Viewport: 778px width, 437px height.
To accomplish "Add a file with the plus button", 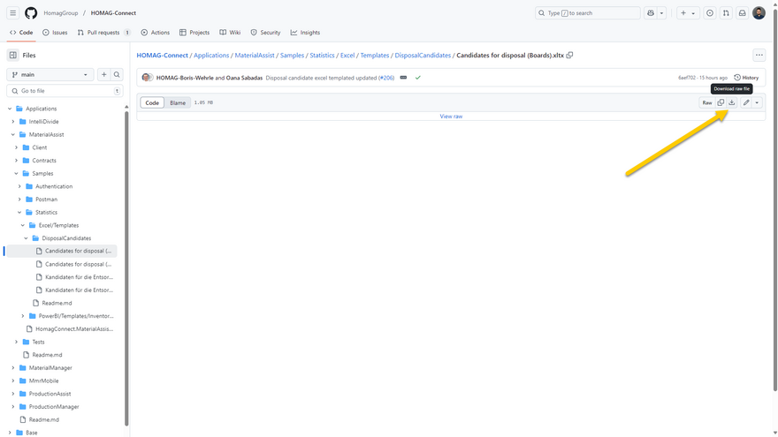I will 103,74.
